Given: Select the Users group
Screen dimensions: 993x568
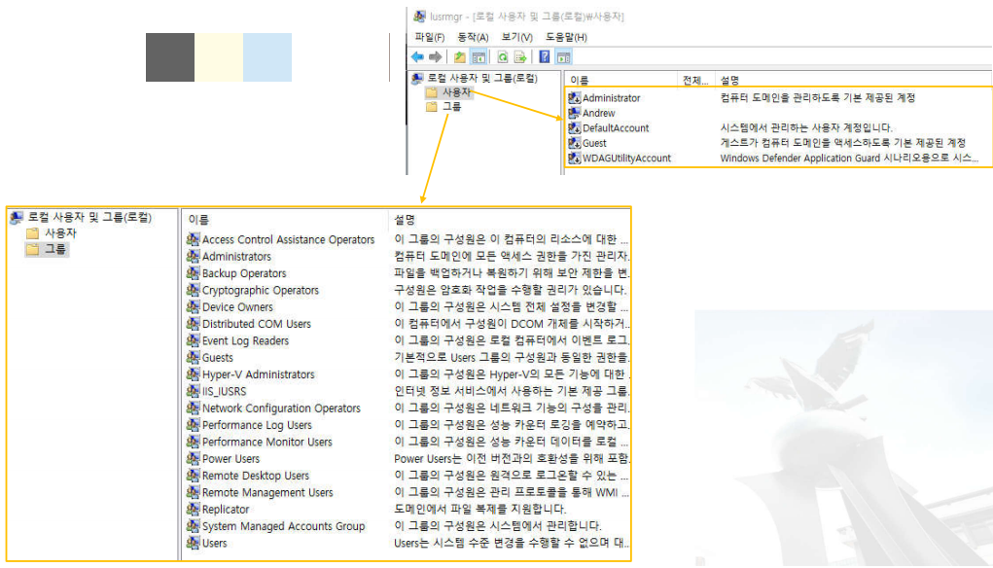Looking at the screenshot, I should (x=206, y=544).
